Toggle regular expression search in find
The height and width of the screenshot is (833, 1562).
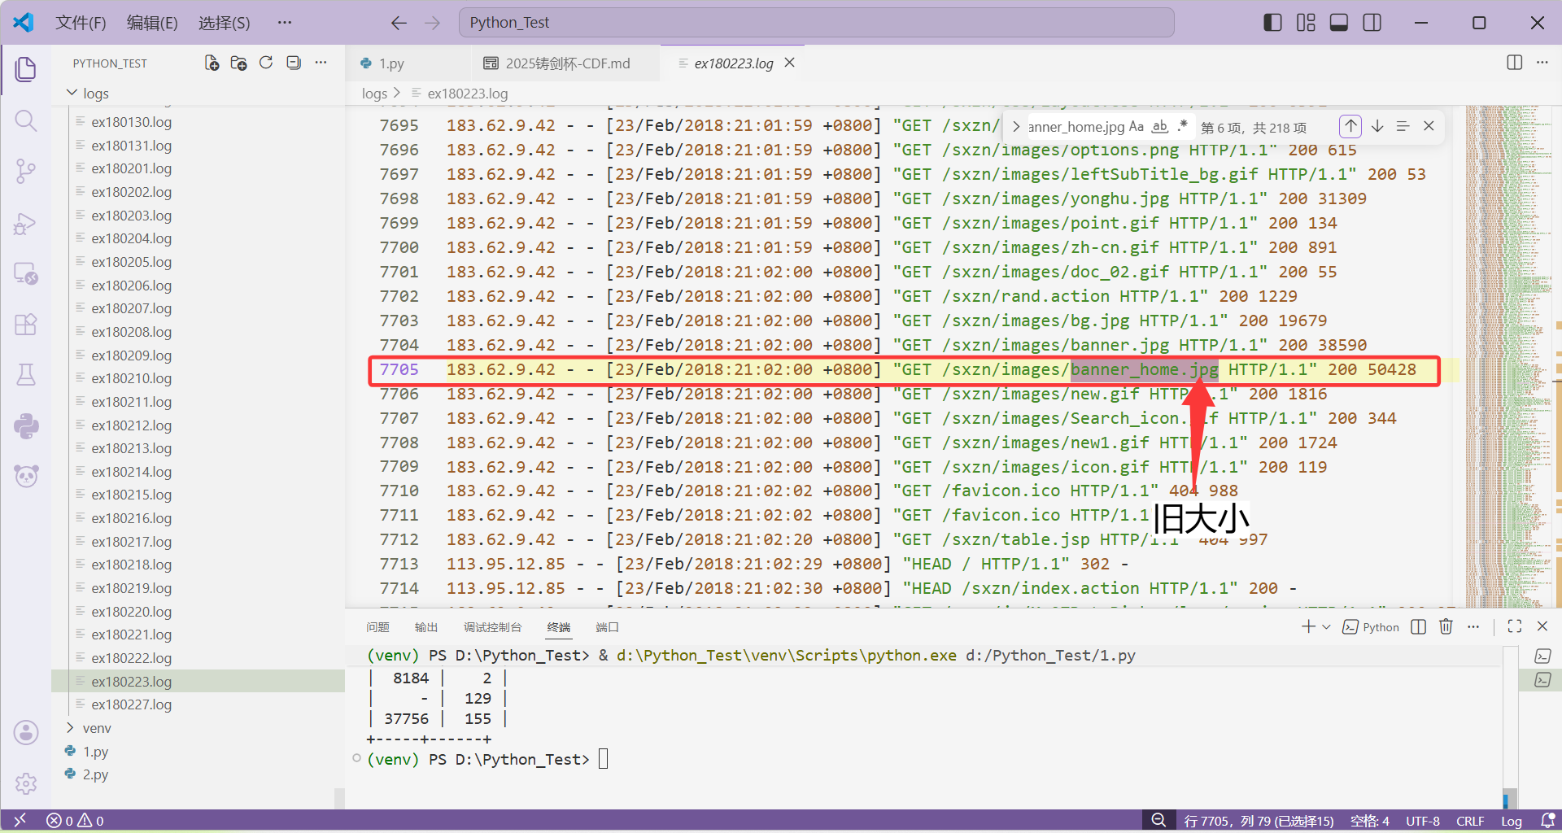1183,127
